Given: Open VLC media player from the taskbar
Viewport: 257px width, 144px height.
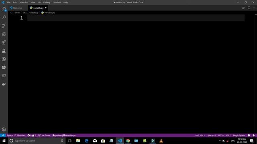Looking at the screenshot, I should [161, 140].
